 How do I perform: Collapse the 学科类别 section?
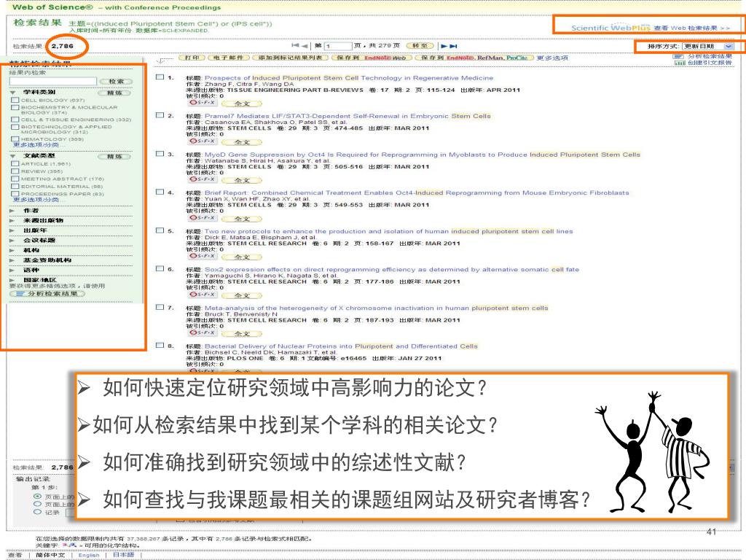click(x=13, y=93)
